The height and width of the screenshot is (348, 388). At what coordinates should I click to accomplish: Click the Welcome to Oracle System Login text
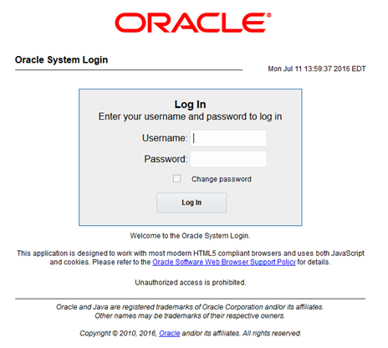(190, 236)
